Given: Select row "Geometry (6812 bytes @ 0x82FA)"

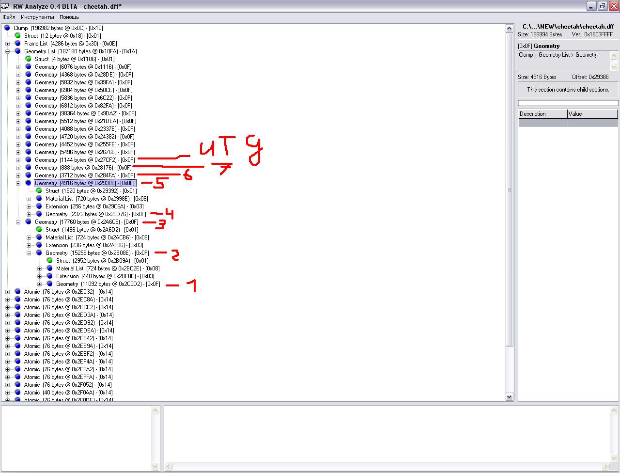Looking at the screenshot, I should click(x=83, y=106).
